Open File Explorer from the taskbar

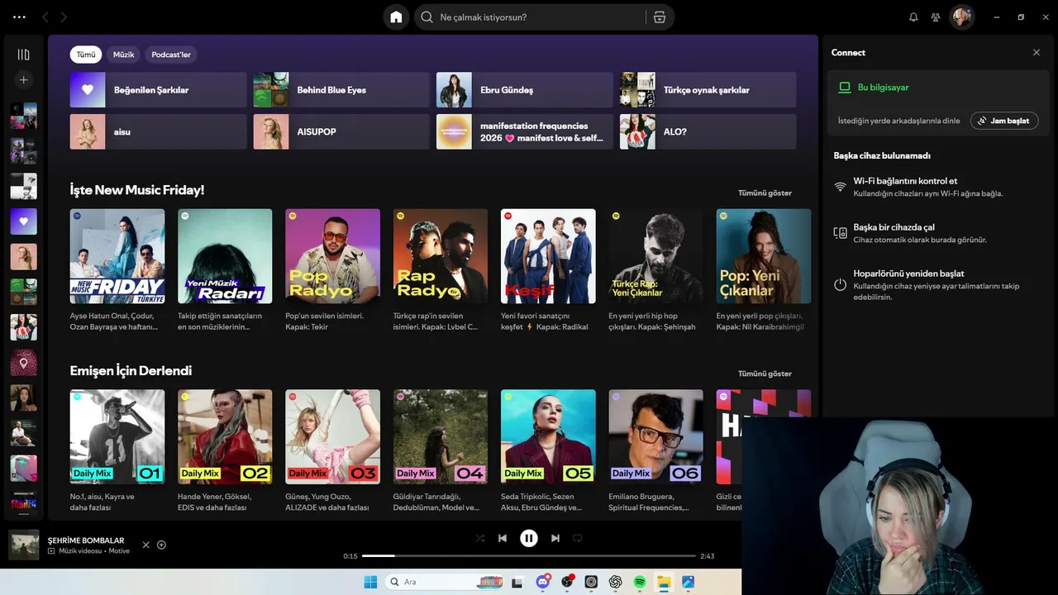[x=664, y=582]
